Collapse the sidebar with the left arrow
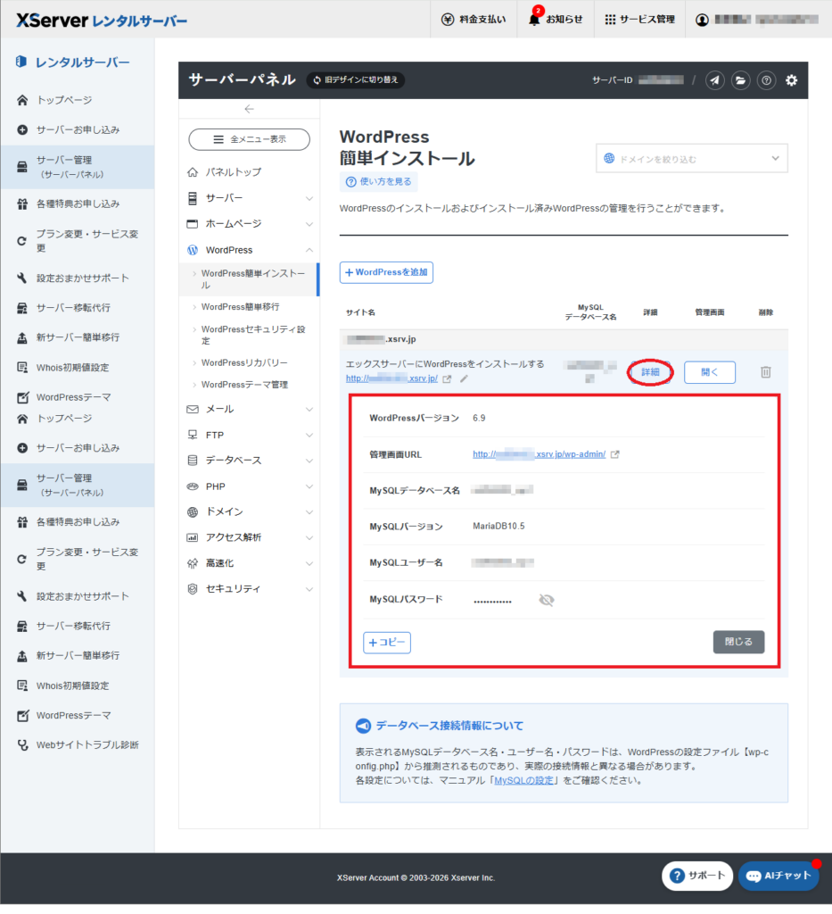 [250, 109]
